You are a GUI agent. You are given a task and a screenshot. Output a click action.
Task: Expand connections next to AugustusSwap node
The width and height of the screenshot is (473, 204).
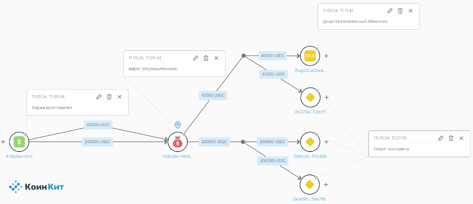click(x=326, y=56)
